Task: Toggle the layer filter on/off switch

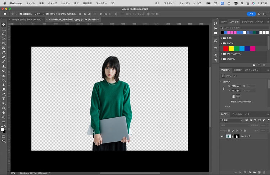Action: coord(269,120)
